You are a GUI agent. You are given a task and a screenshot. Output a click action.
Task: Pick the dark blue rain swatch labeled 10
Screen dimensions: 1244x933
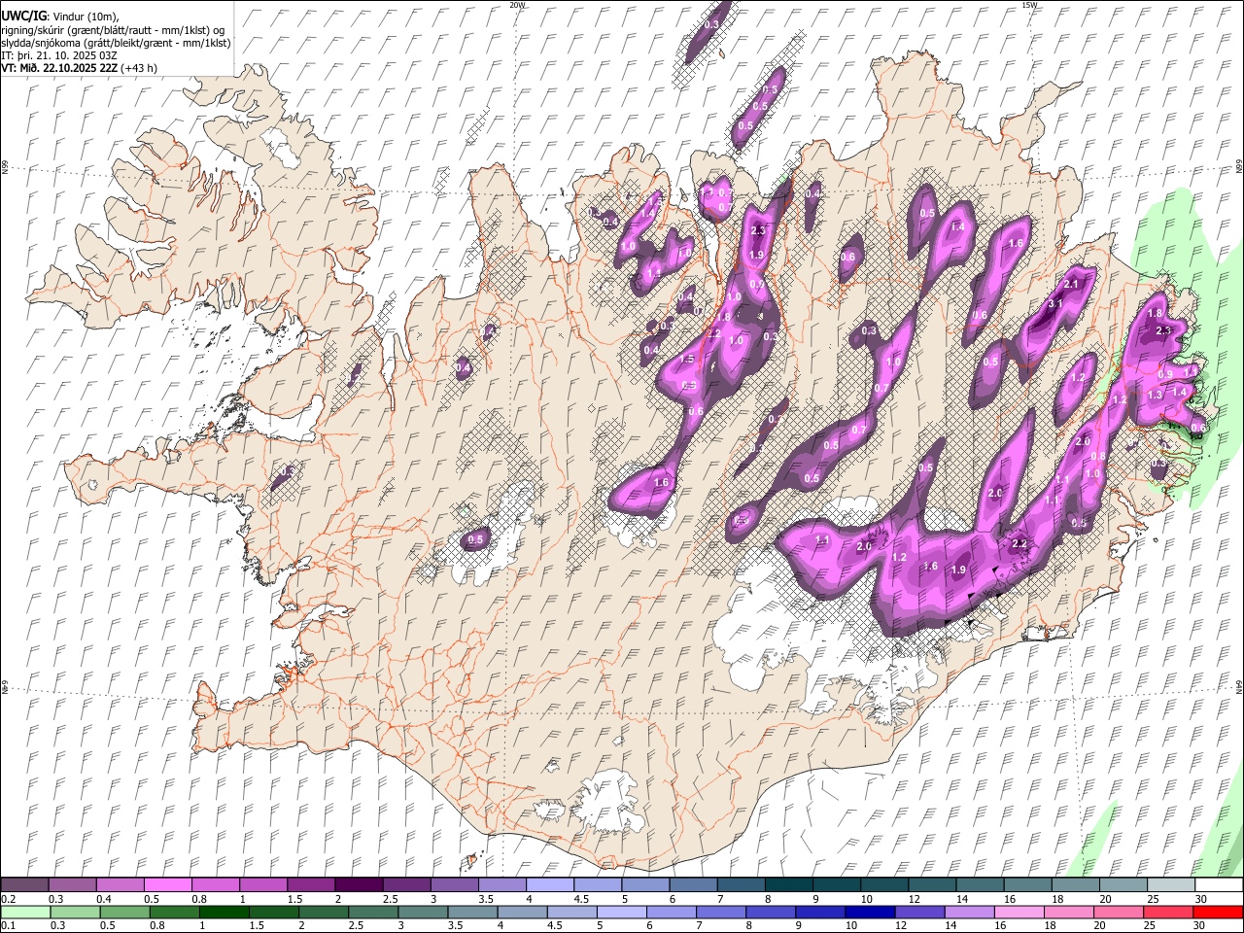[x=870, y=912]
